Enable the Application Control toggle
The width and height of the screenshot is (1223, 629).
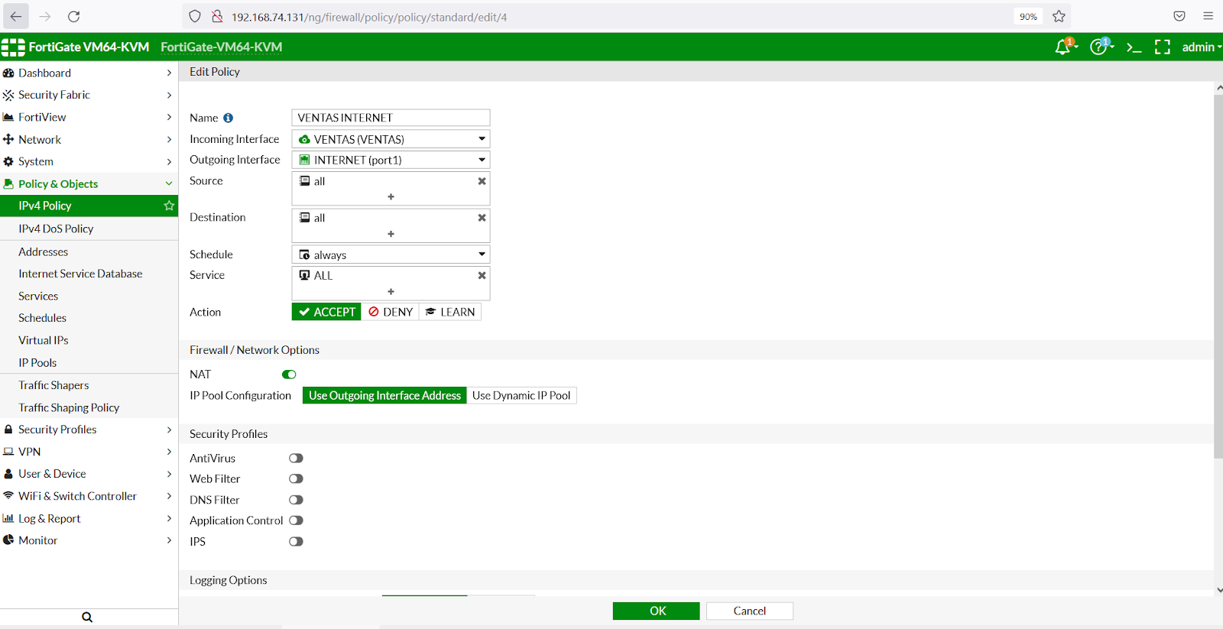[296, 520]
